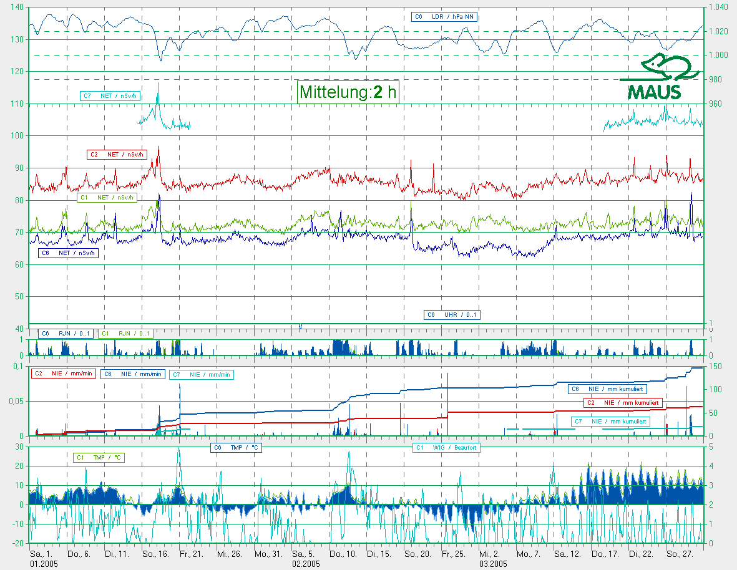
Task: Click the green C1 NET / nSv/h legend
Action: [107, 198]
